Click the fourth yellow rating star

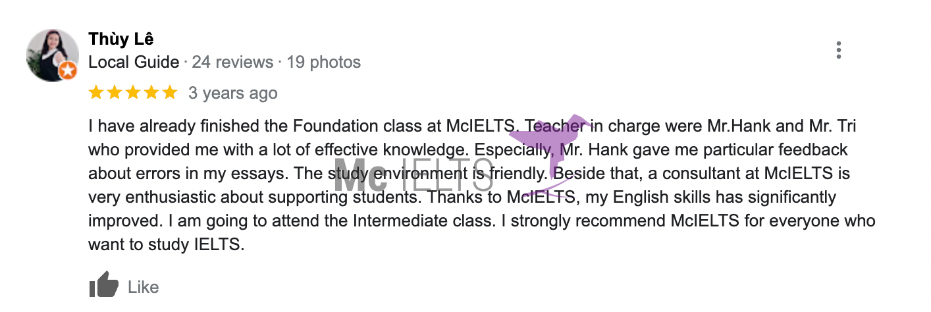(x=151, y=93)
